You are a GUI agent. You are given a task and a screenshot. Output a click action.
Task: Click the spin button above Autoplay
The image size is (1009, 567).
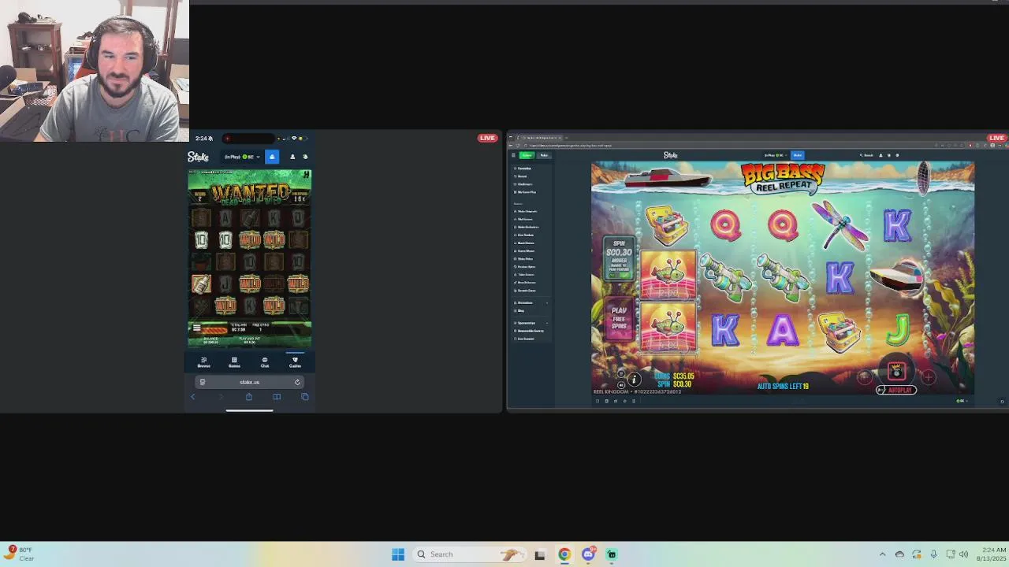click(897, 371)
